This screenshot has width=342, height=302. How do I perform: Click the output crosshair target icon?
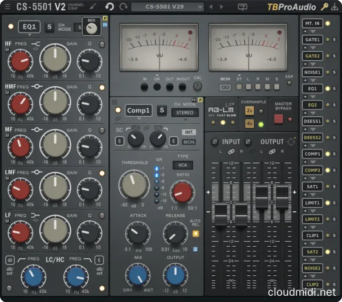click(x=292, y=141)
